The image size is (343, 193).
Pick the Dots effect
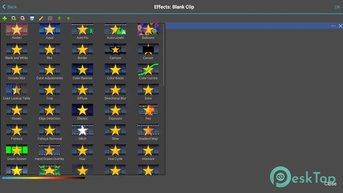click(x=148, y=92)
